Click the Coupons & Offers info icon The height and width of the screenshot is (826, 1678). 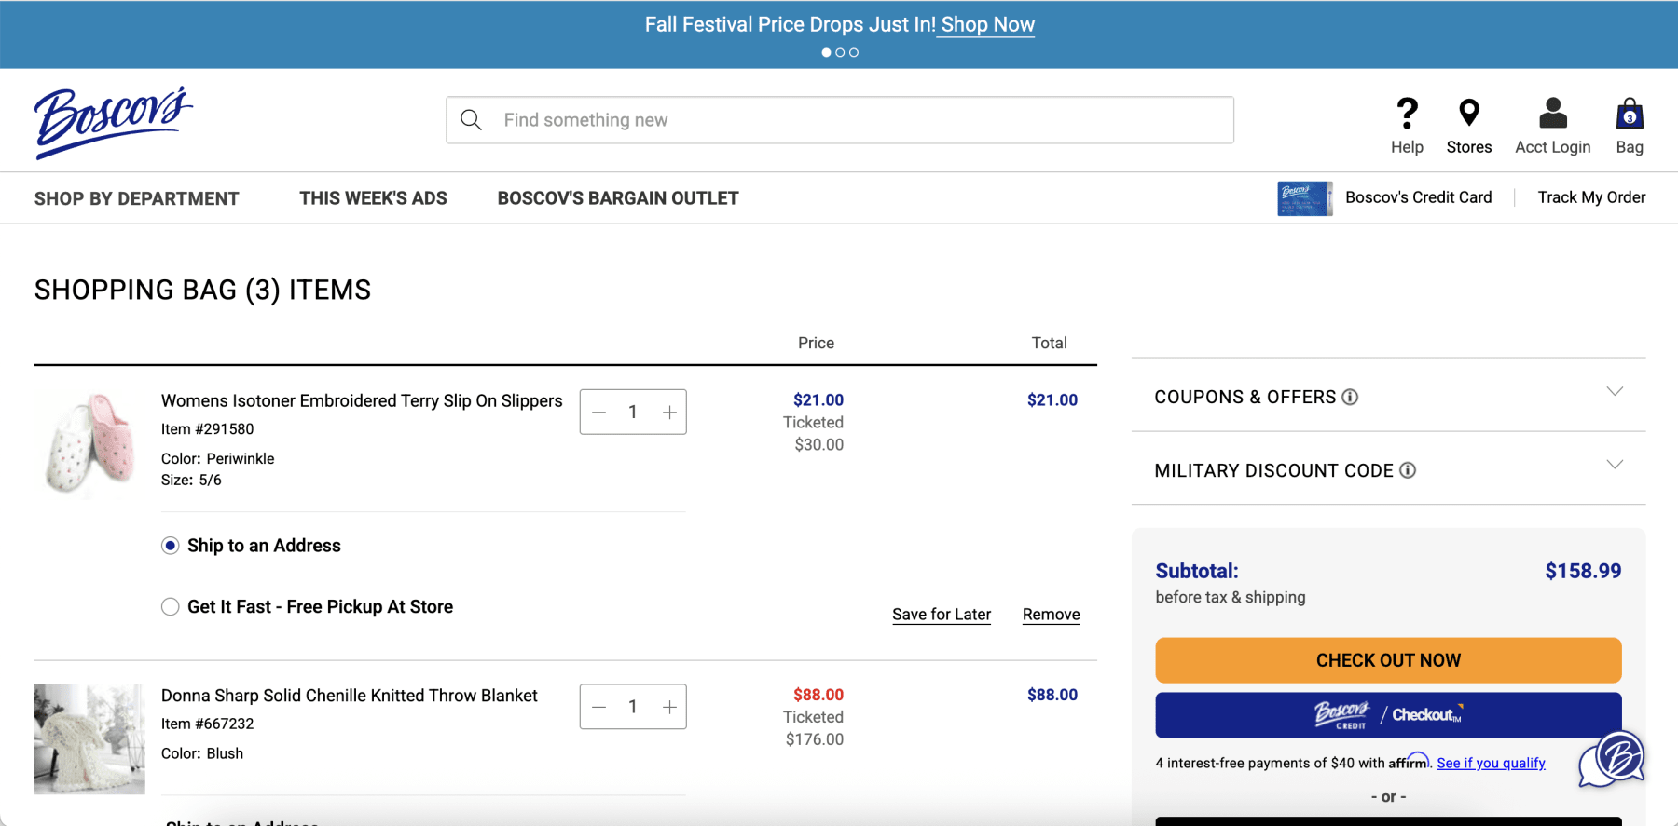(1350, 398)
